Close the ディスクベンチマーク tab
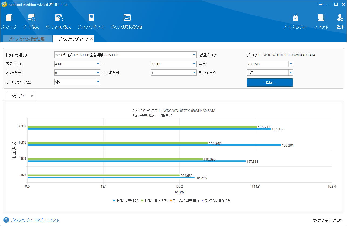Screen dimensions: 347x226 click(91, 39)
